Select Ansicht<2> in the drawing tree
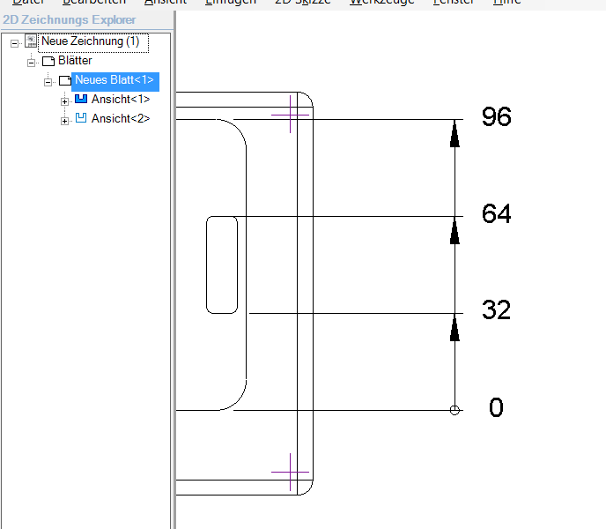Screen dimensions: 606x529 click(x=120, y=119)
